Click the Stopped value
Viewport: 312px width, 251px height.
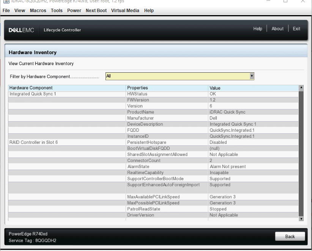pos(218,209)
